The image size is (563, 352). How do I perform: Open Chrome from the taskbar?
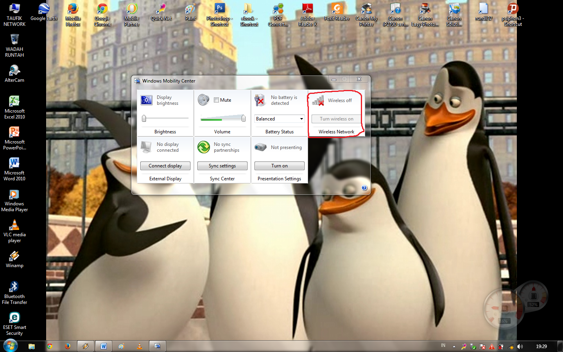pos(50,346)
